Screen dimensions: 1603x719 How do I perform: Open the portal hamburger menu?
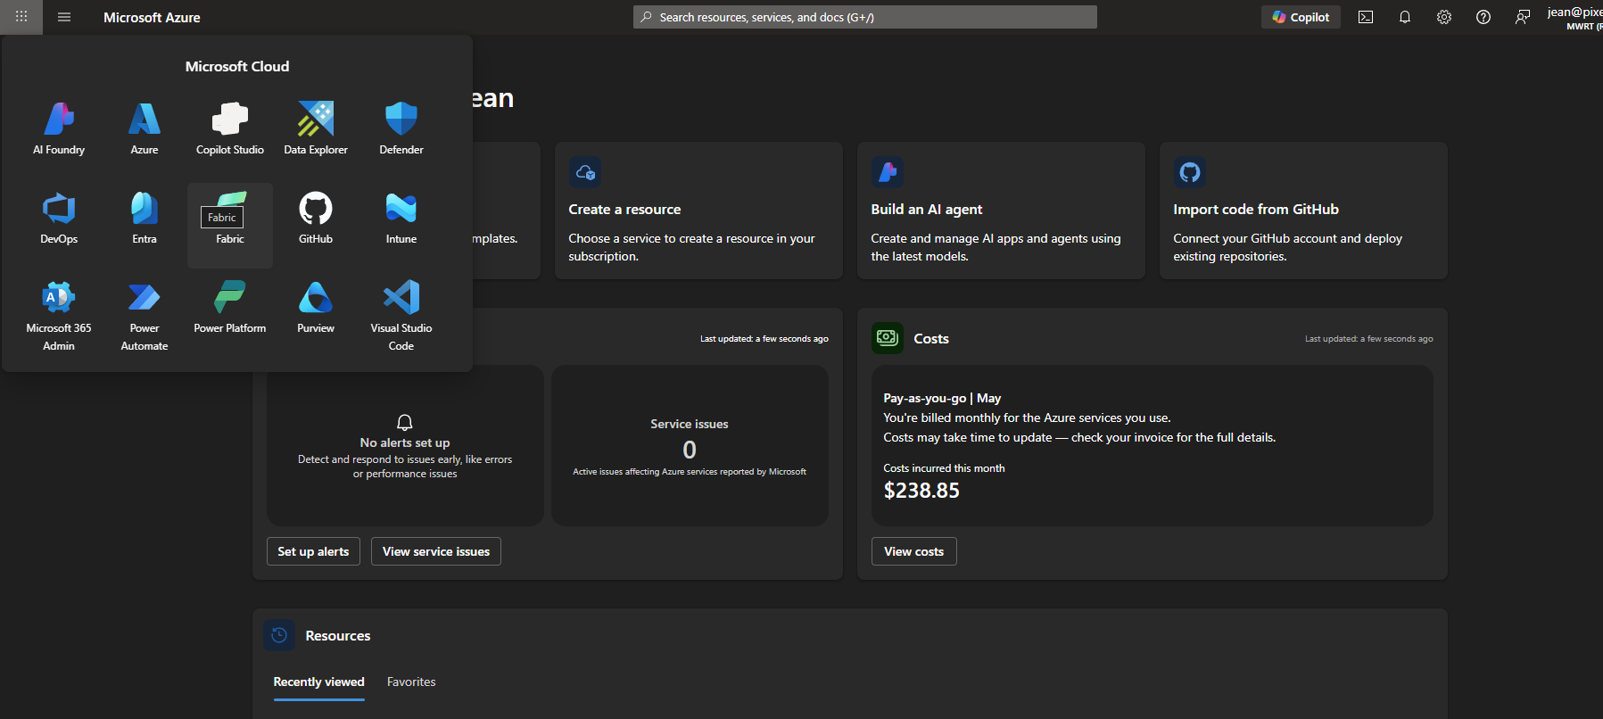[x=64, y=17]
